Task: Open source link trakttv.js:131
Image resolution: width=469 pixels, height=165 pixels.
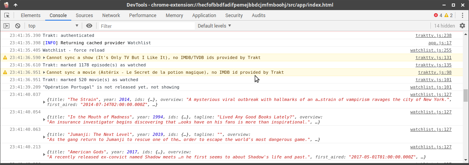Action: coord(434,57)
